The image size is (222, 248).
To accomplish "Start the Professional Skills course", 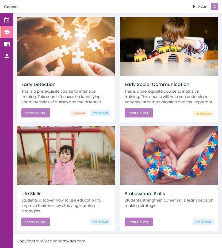I will click(x=139, y=222).
